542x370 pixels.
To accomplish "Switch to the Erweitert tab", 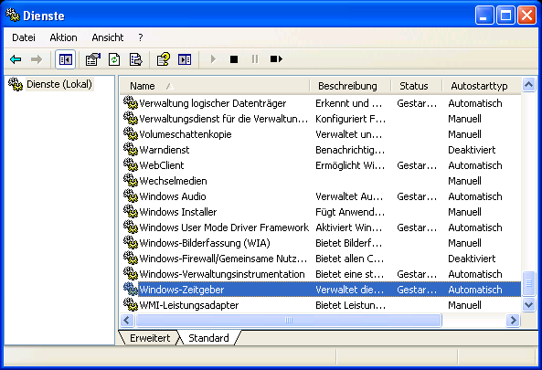I will point(150,338).
